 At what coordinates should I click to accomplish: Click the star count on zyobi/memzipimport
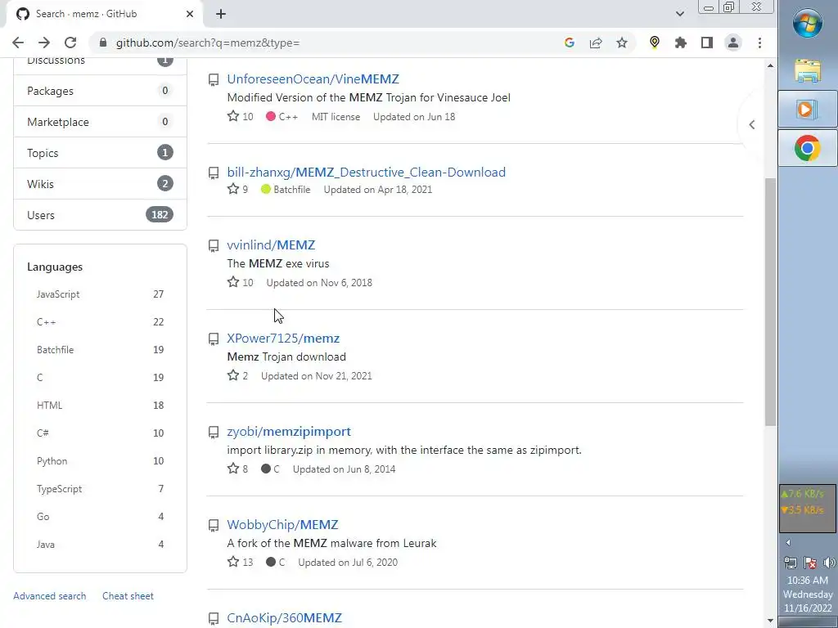click(238, 469)
